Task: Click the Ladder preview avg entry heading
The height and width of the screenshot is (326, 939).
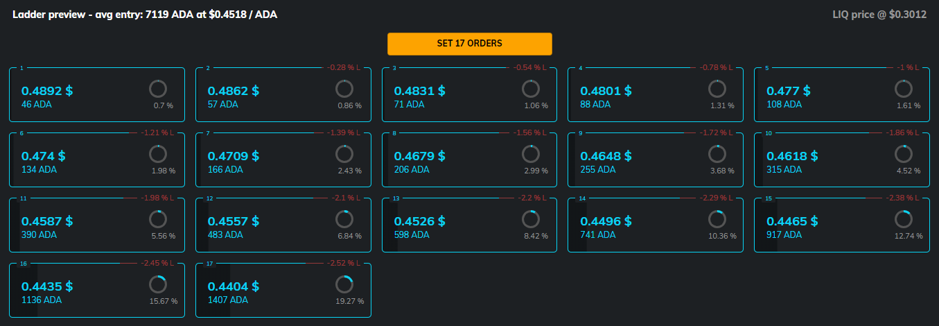Action: (145, 15)
